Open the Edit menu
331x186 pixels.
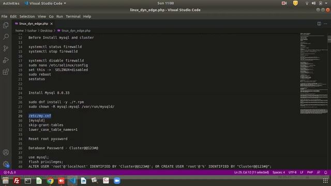[x=13, y=17]
